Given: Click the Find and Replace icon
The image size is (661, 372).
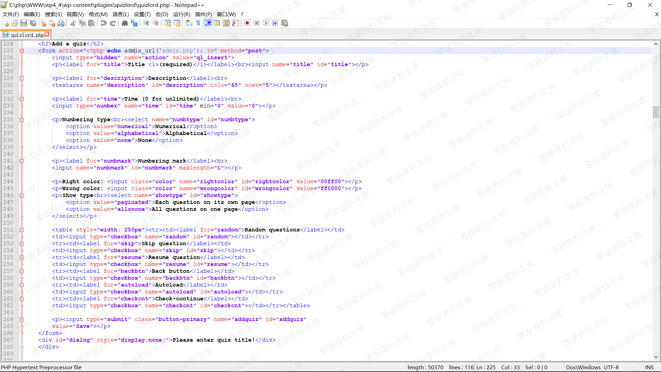Looking at the screenshot, I should 134,23.
